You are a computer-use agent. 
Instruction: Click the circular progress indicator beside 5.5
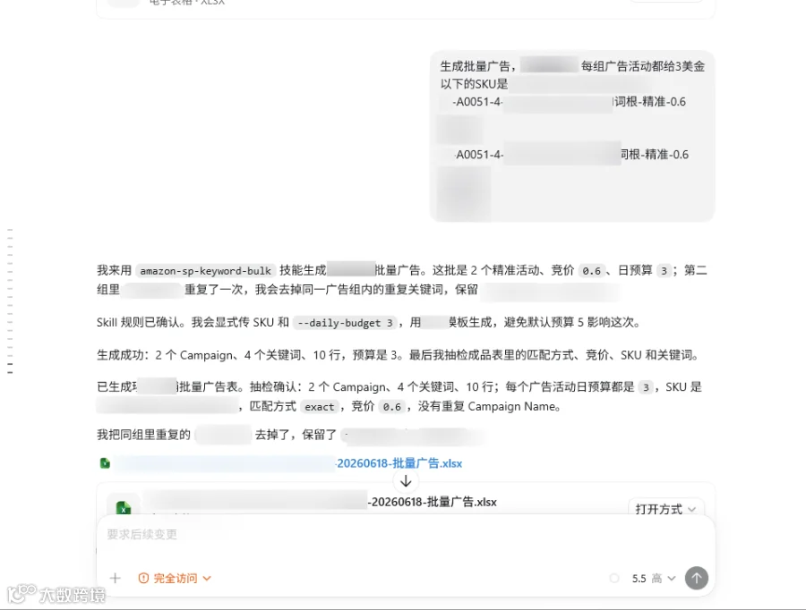coord(613,578)
